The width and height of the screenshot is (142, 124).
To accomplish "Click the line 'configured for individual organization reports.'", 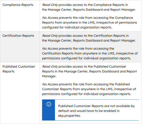I will [77, 27].
